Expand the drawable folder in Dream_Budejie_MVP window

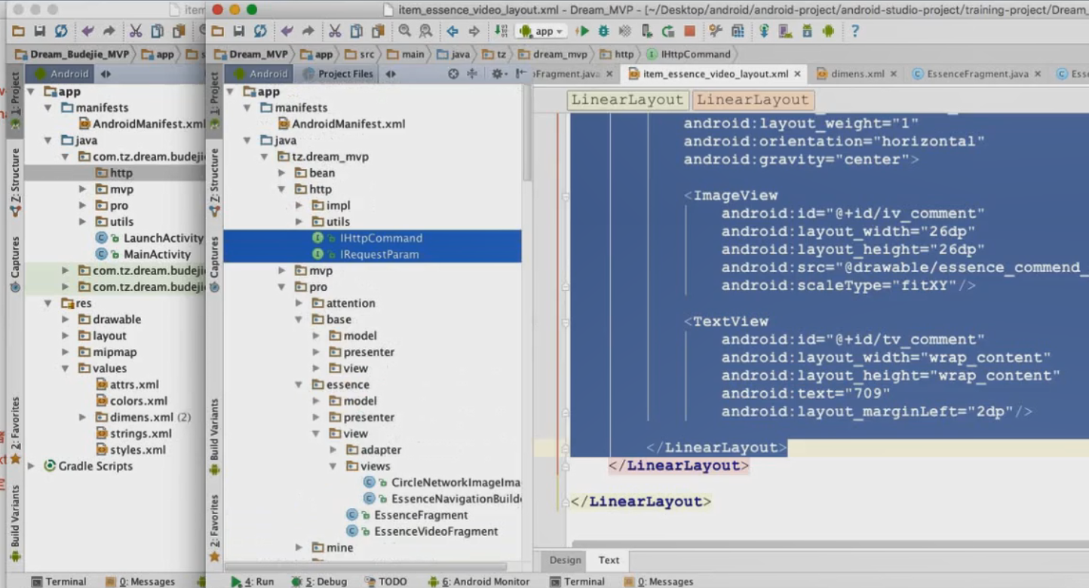point(66,320)
